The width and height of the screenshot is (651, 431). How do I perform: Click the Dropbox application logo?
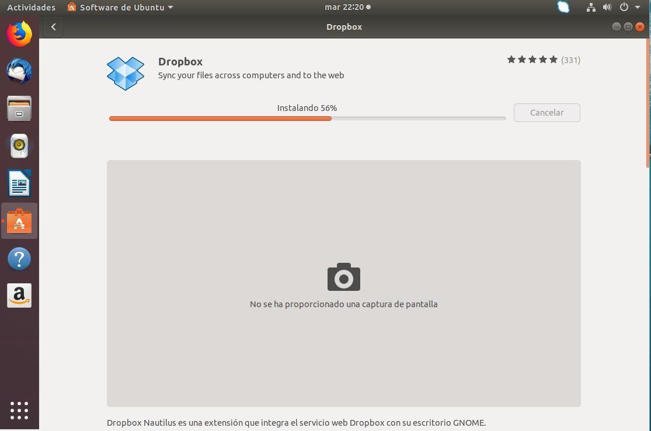[126, 74]
